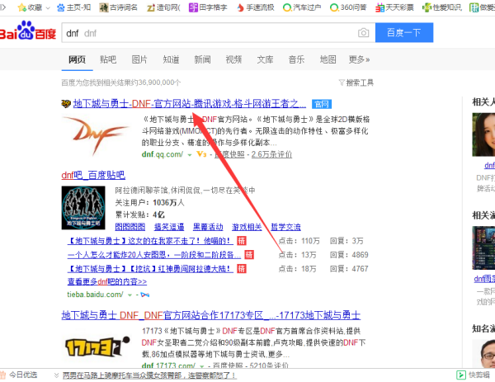495x382 pixels.
Task: Open the 田字格字 bookmark
Action: 208,7
